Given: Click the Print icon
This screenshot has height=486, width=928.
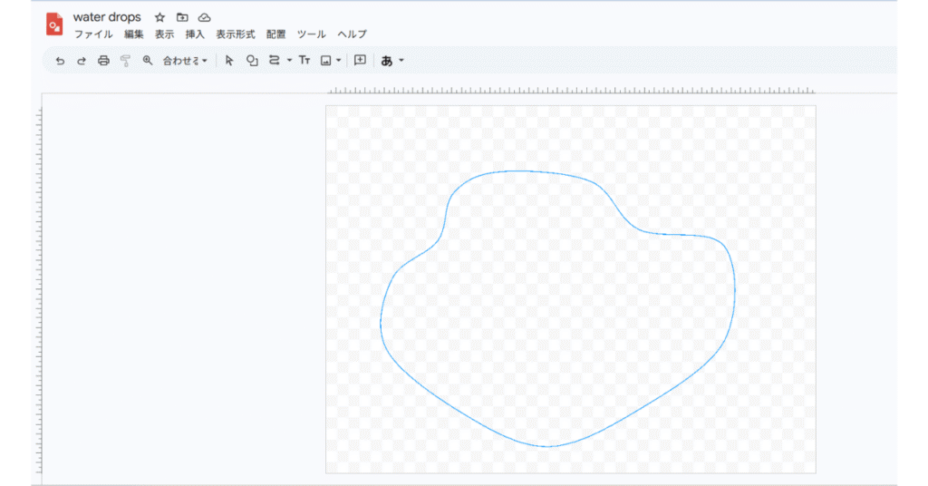Looking at the screenshot, I should pyautogui.click(x=103, y=61).
